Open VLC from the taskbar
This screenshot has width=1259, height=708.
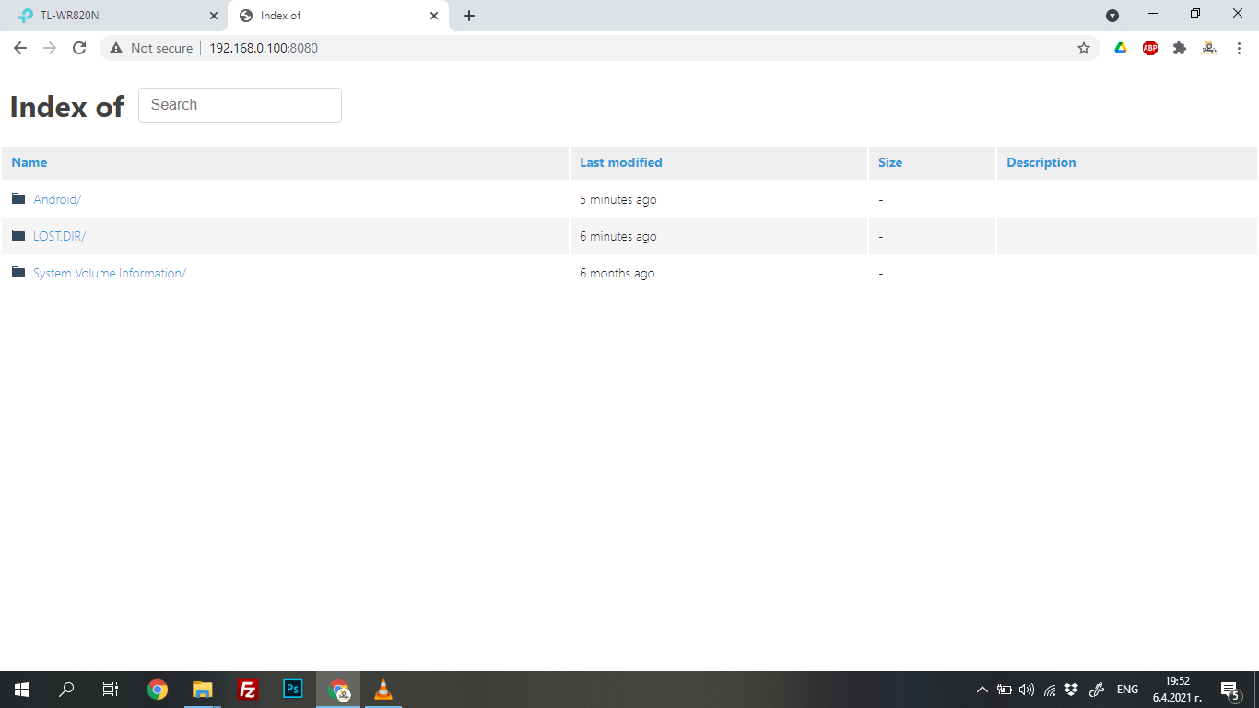(x=382, y=689)
